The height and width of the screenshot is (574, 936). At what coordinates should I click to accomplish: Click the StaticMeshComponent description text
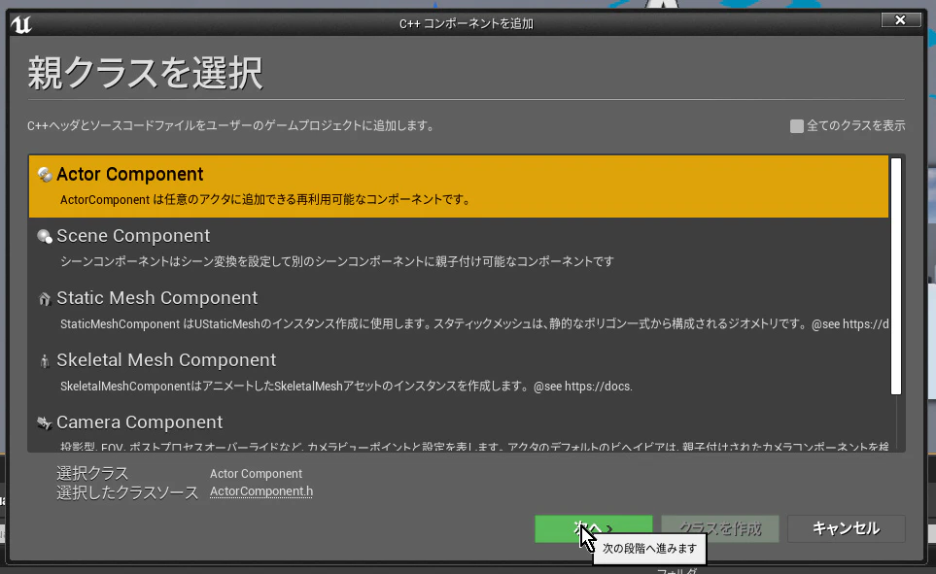pos(474,324)
